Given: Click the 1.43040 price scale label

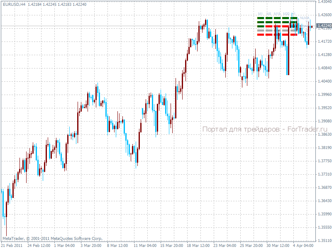Looking at the screenshot, I should click(324, 2).
